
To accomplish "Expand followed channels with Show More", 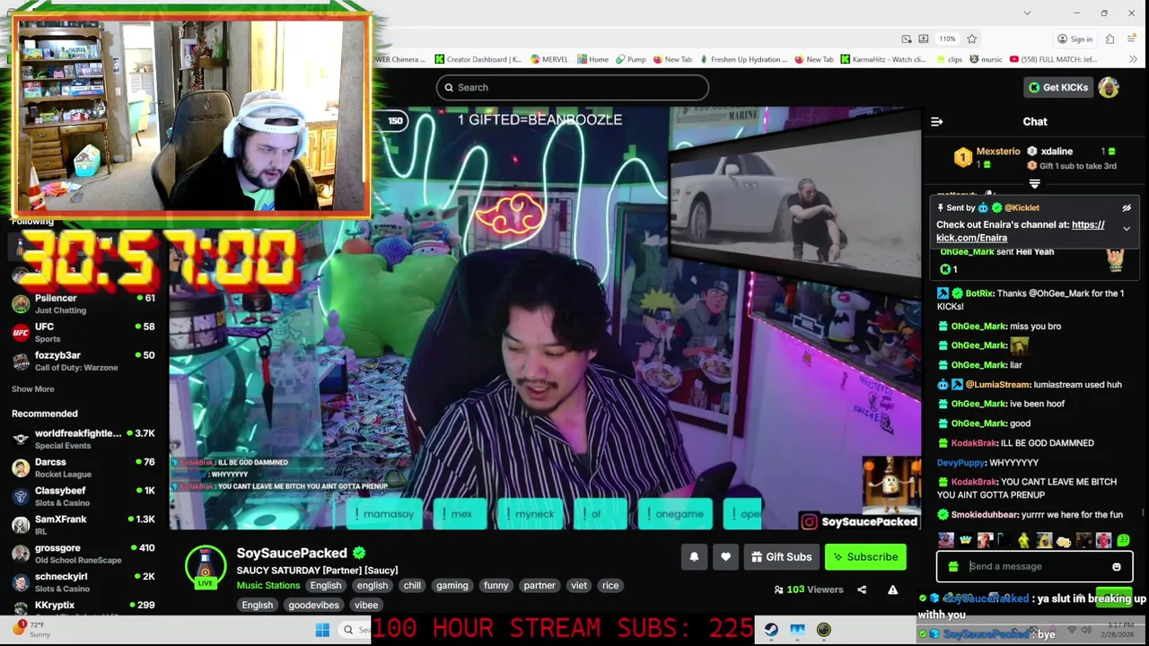I will coord(33,389).
